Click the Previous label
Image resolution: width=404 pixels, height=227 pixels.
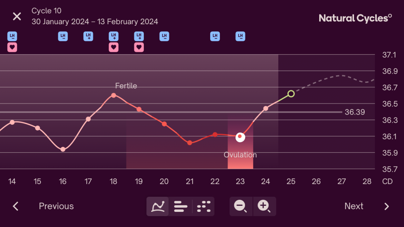(x=56, y=206)
